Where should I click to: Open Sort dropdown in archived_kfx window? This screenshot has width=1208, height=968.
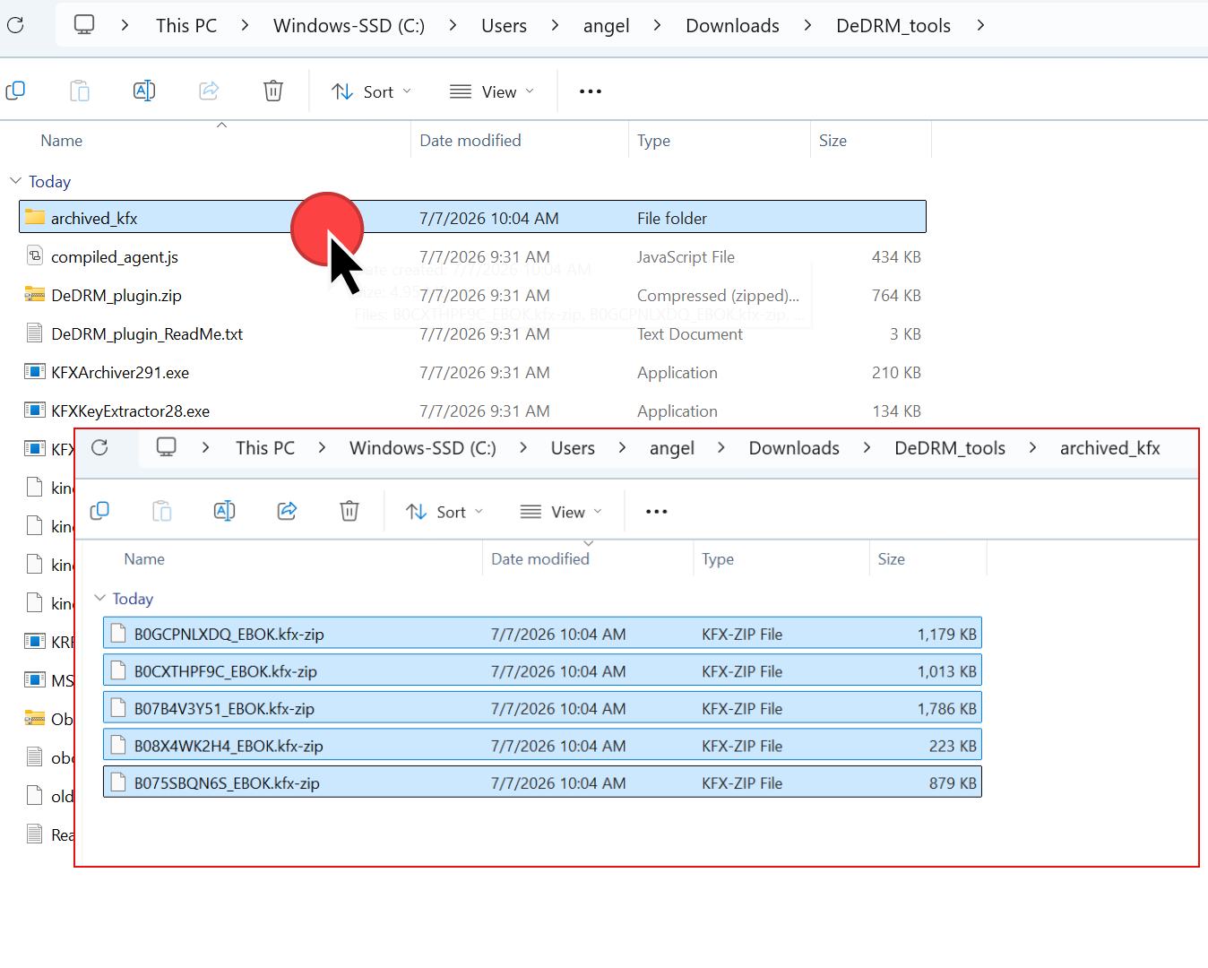pos(444,512)
